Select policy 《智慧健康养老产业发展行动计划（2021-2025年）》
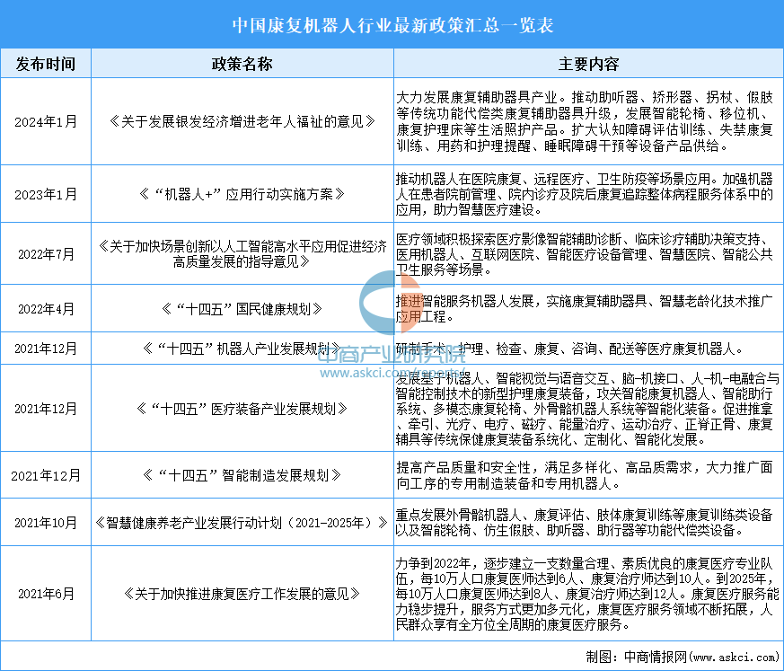The width and height of the screenshot is (784, 671). (x=242, y=521)
